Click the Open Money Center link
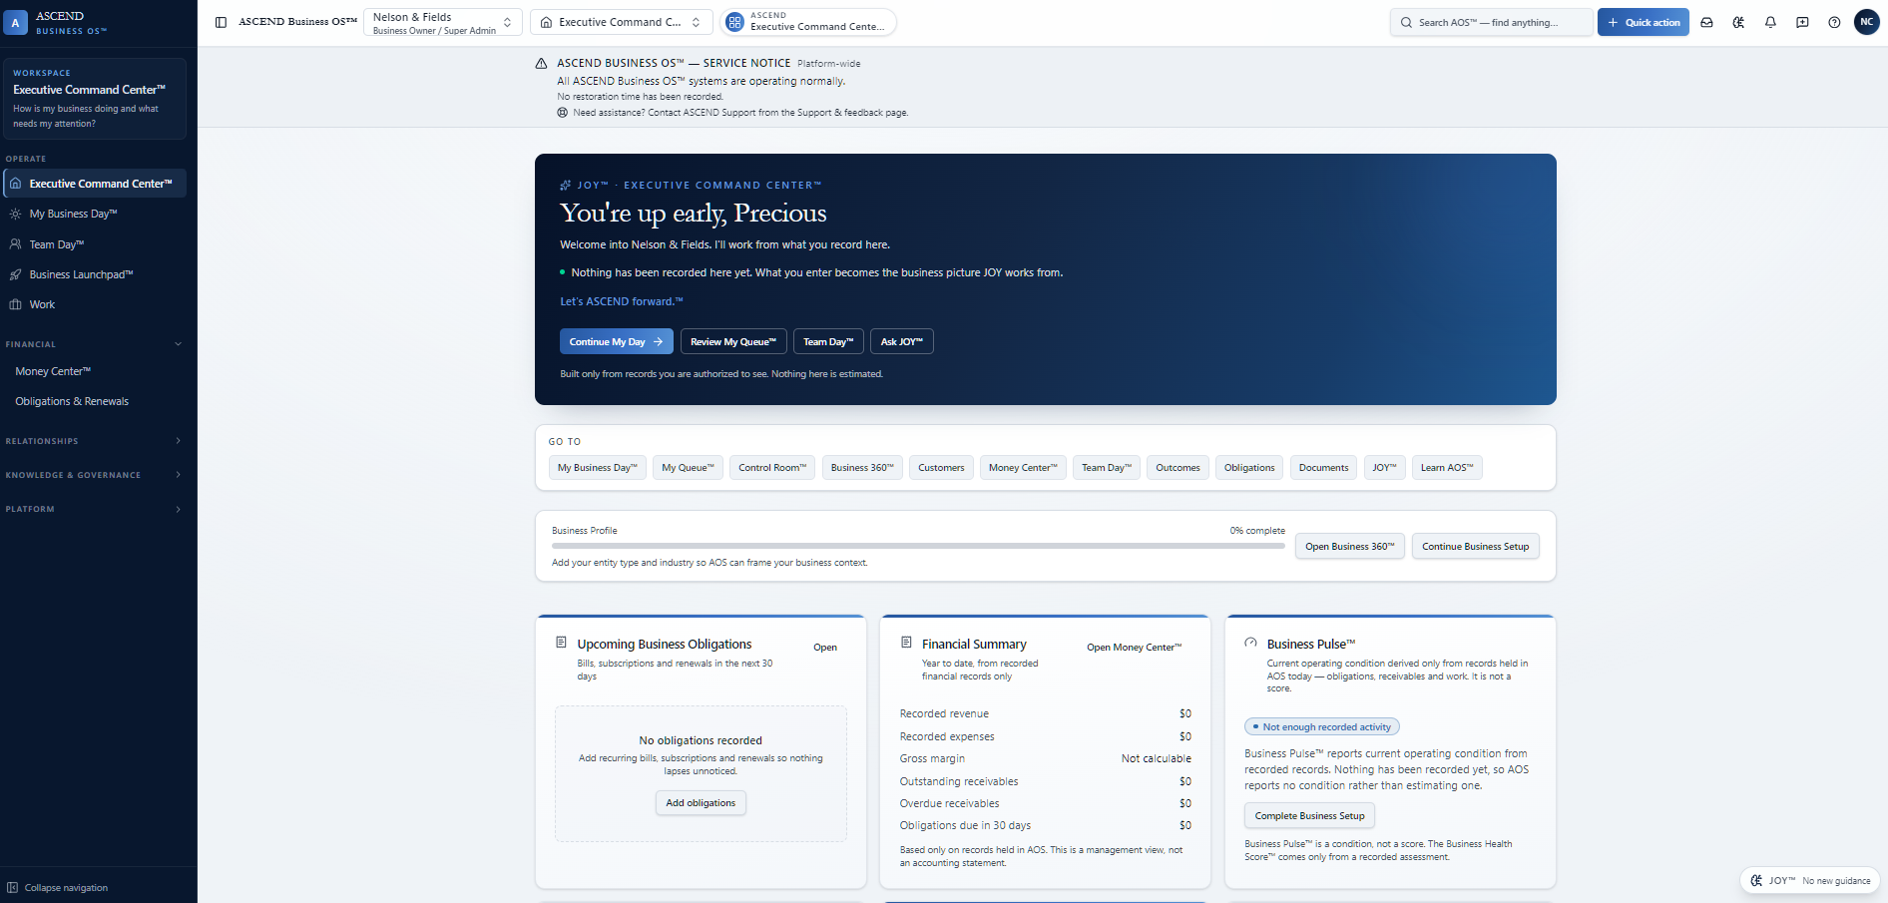1888x903 pixels. click(1134, 648)
